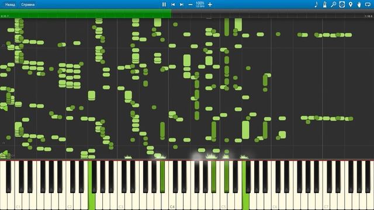Open the hand selection icon
Screen dimensions: 374x210
click(x=359, y=5)
